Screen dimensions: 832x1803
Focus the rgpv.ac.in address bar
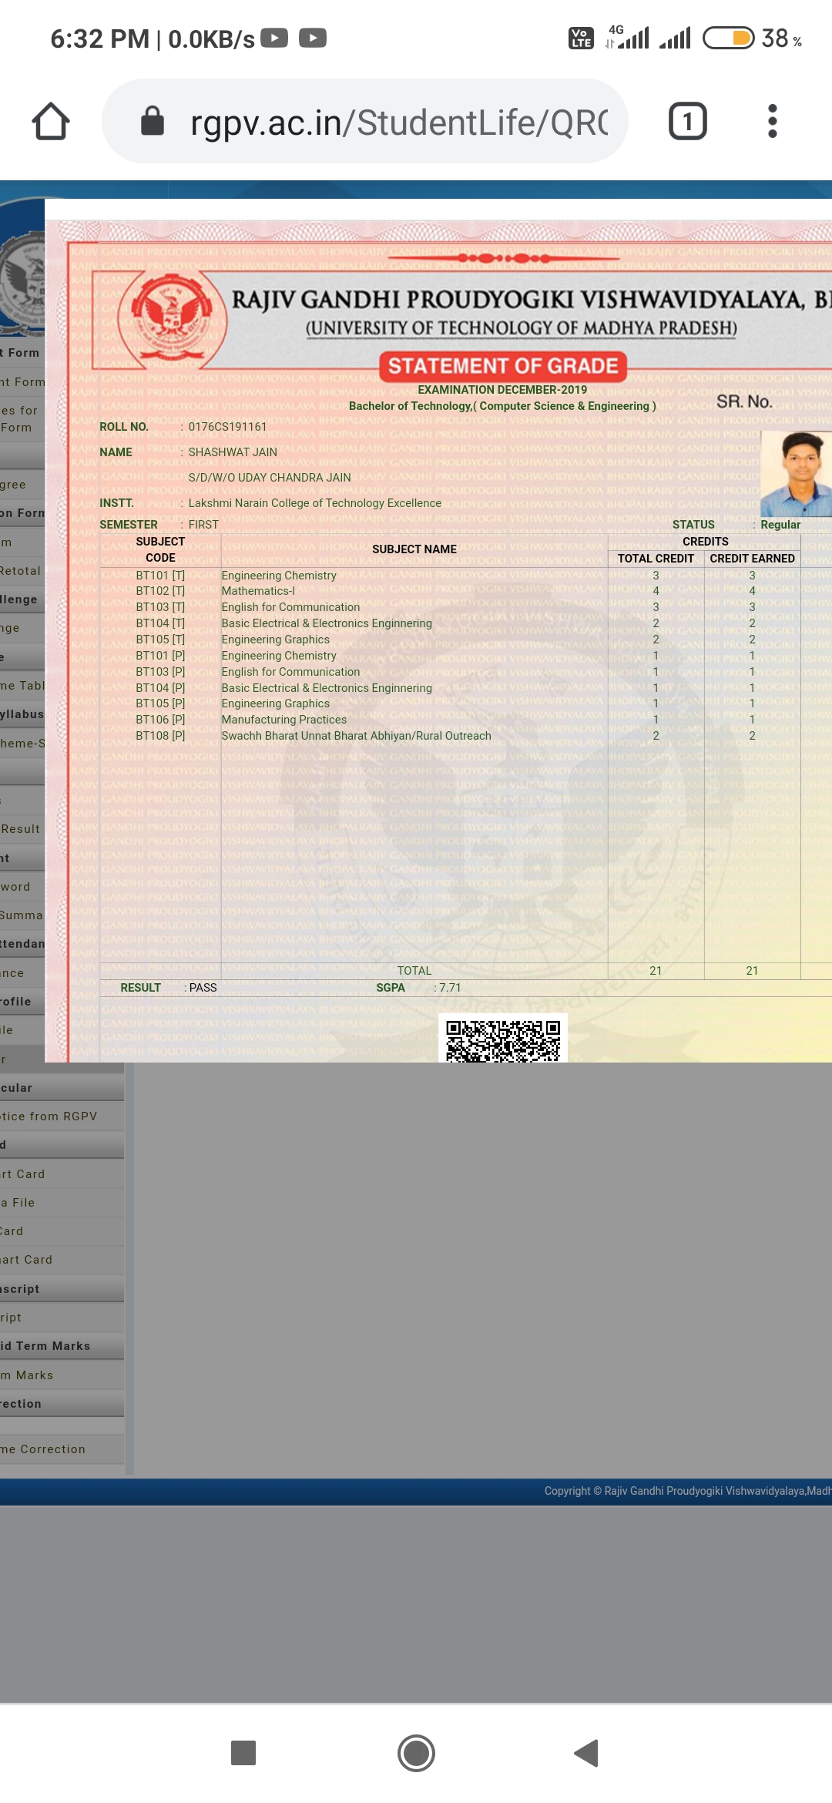[x=365, y=121]
